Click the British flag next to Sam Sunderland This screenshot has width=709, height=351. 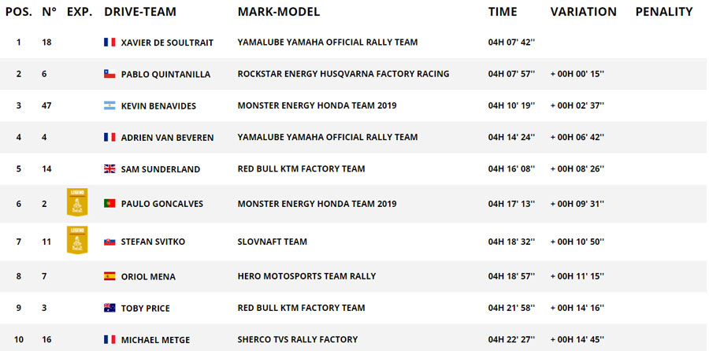tap(110, 169)
